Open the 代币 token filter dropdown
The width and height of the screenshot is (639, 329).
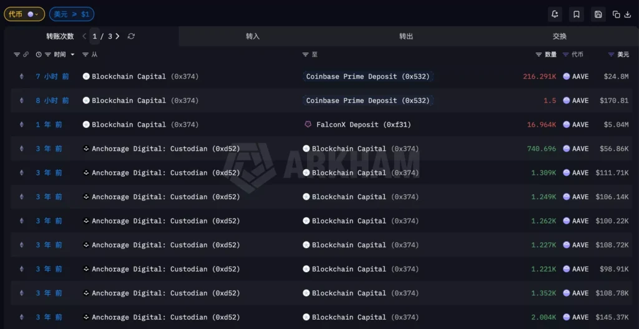[24, 14]
